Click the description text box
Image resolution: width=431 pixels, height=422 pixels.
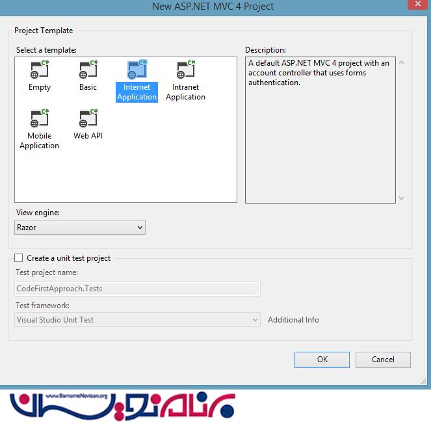[x=320, y=130]
